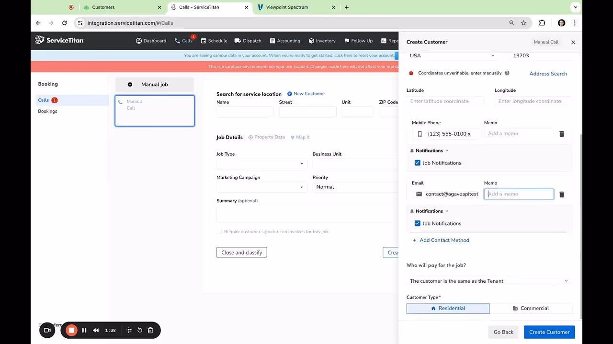
Task: Click the Address Search link
Action: pyautogui.click(x=548, y=74)
